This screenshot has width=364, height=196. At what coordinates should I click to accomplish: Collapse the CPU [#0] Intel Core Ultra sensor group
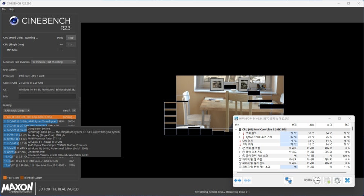pyautogui.click(x=236, y=130)
